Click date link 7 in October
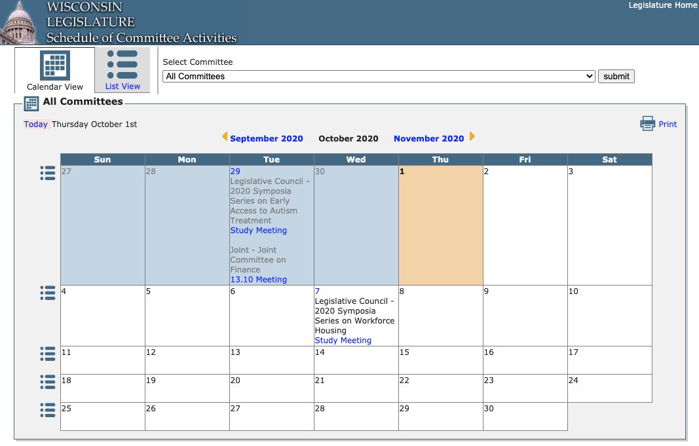 [x=317, y=291]
